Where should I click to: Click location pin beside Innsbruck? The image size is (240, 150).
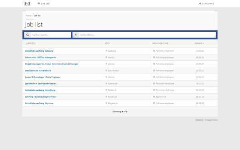point(106,97)
